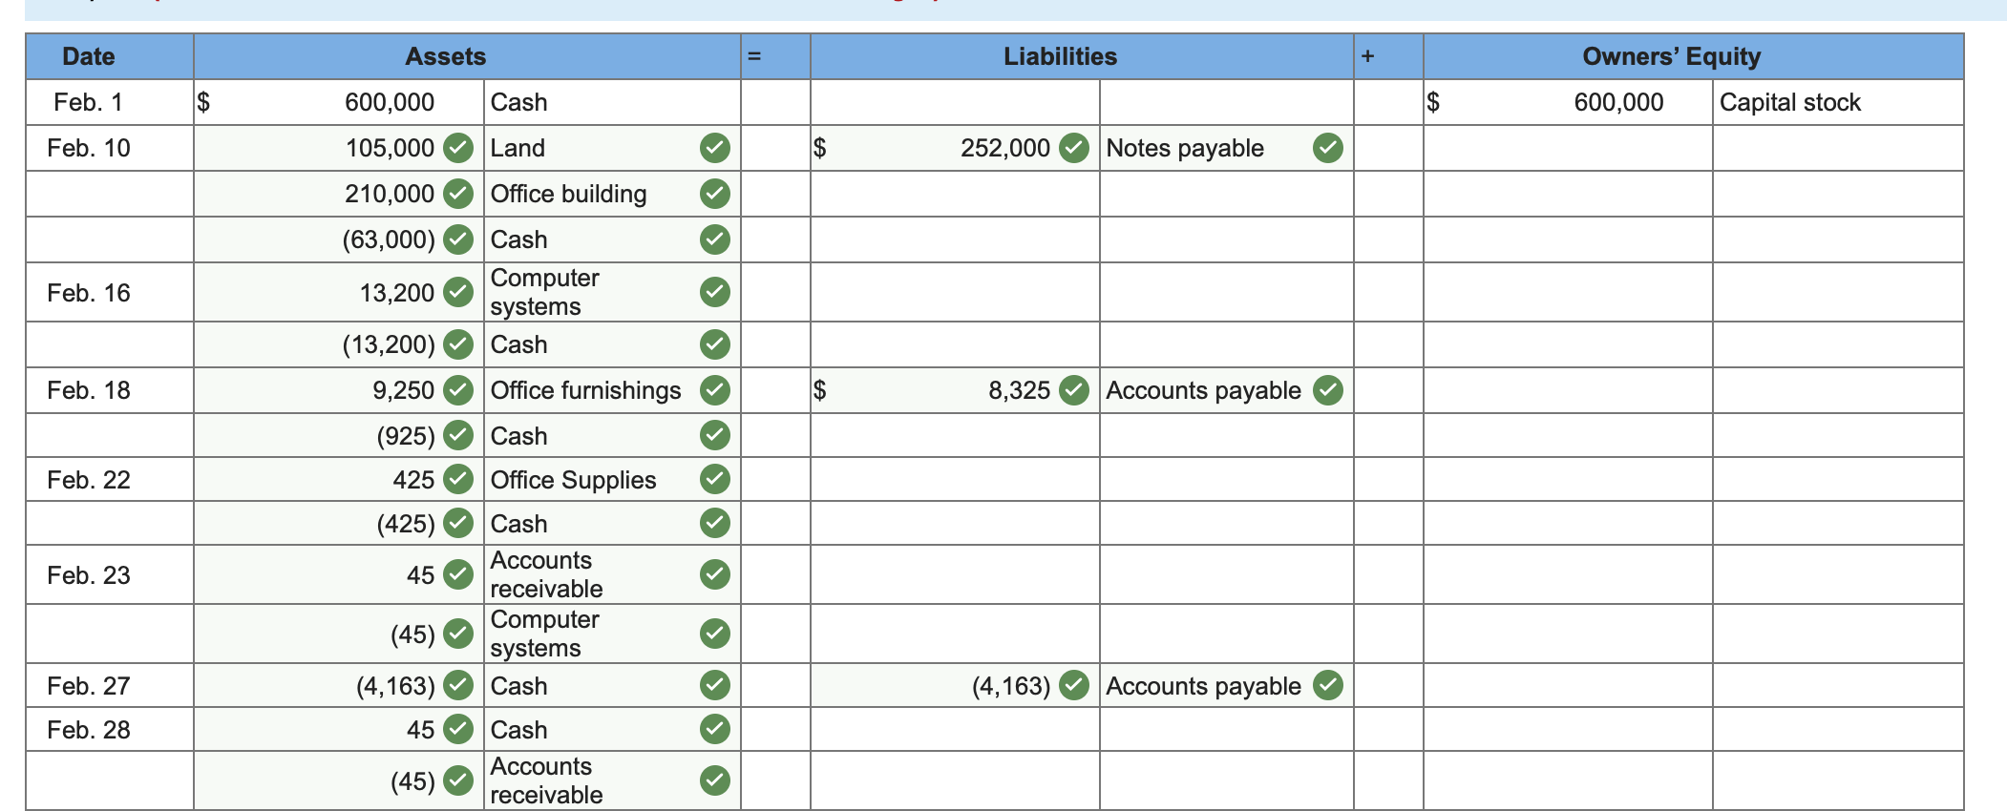The width and height of the screenshot is (2007, 811).
Task: Click the (925) Cash amount
Action: (406, 436)
